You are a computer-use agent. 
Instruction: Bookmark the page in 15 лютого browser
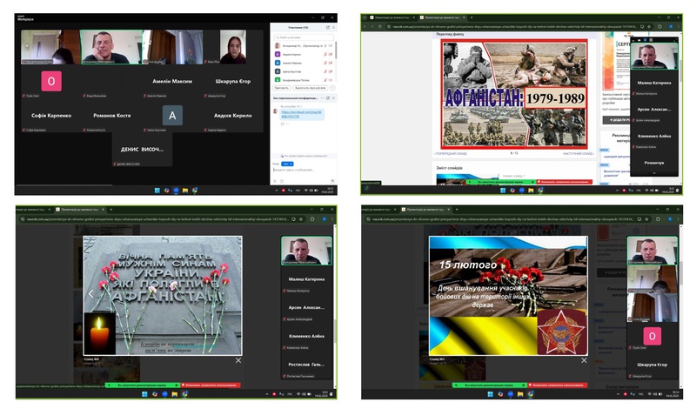coord(646,219)
